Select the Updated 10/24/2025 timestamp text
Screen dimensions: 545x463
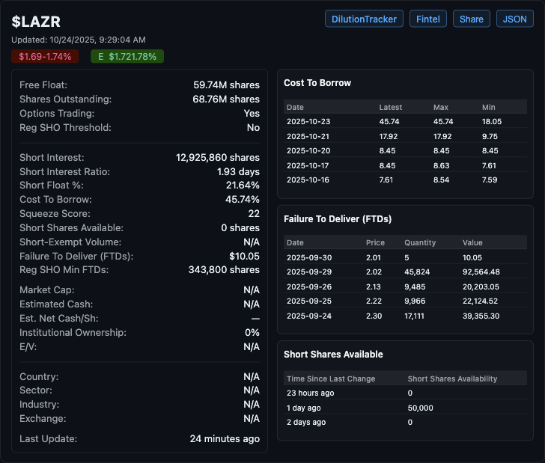click(x=79, y=40)
